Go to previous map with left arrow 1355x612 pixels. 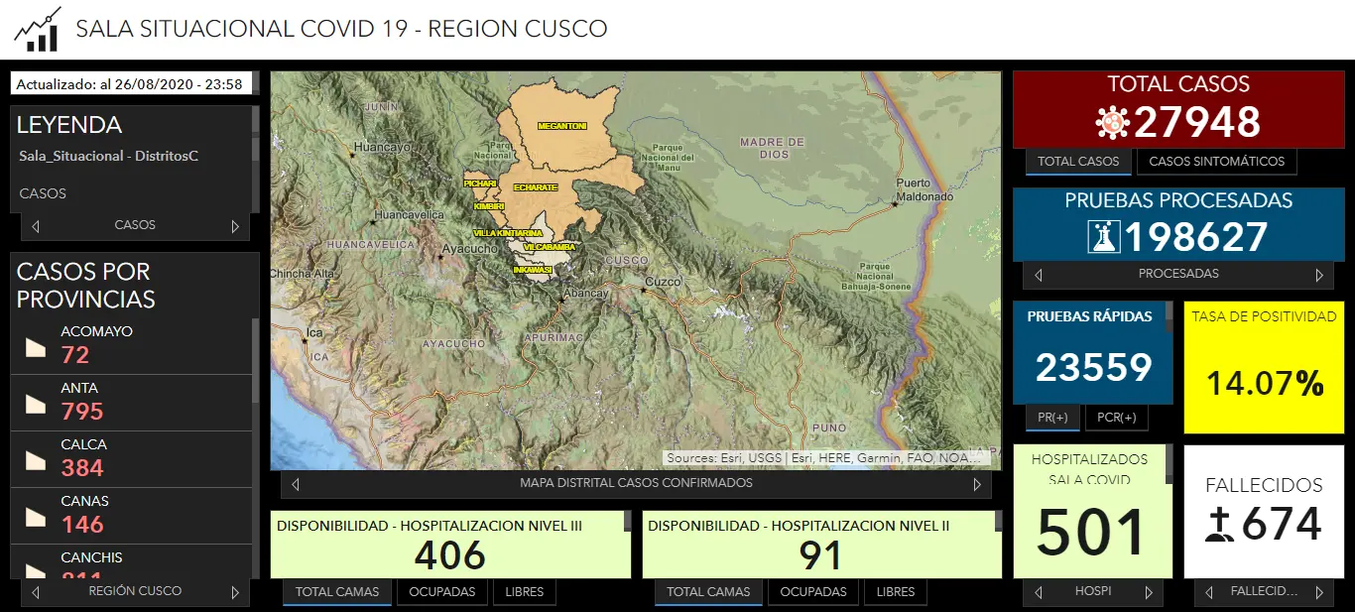pyautogui.click(x=296, y=484)
